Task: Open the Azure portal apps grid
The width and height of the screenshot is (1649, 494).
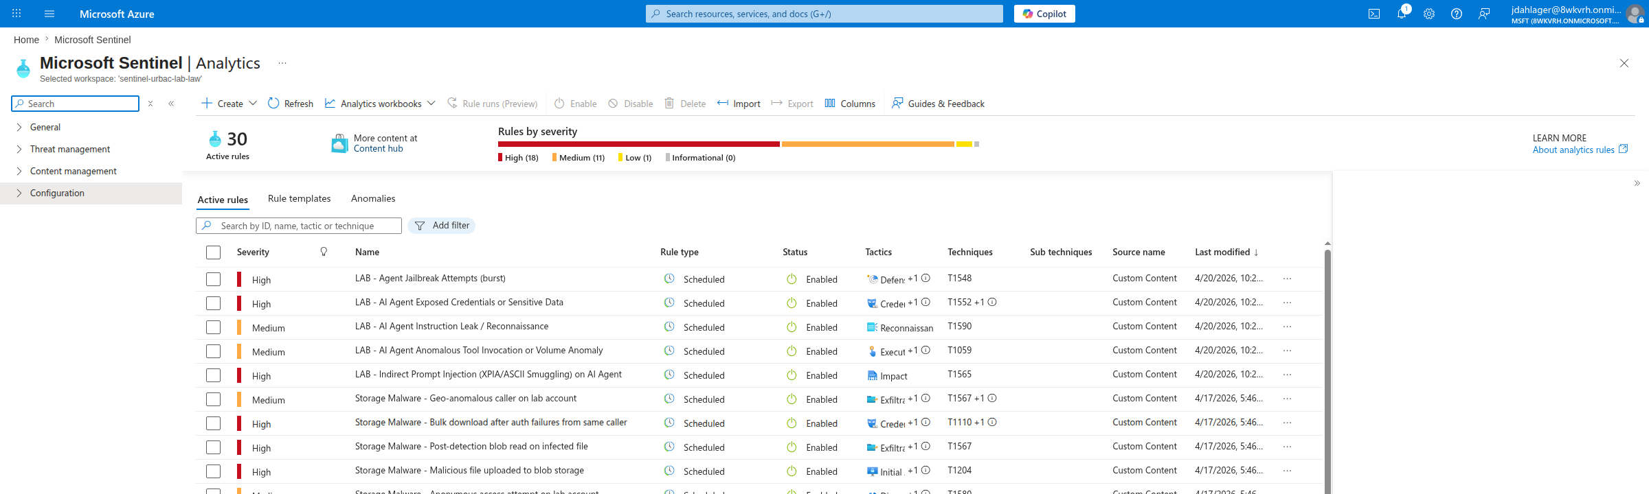Action: tap(16, 14)
